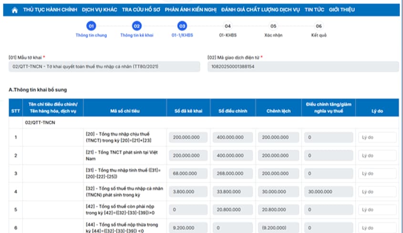Open TRA CỨU HỒ SƠ menu item

pos(141,10)
